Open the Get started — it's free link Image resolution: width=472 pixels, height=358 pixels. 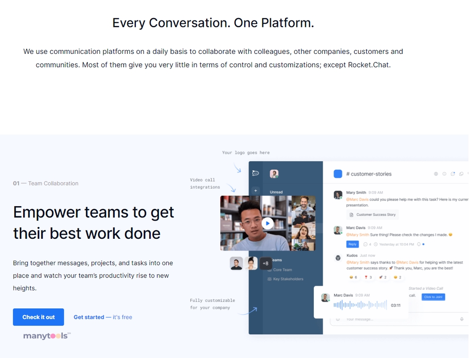pos(103,317)
